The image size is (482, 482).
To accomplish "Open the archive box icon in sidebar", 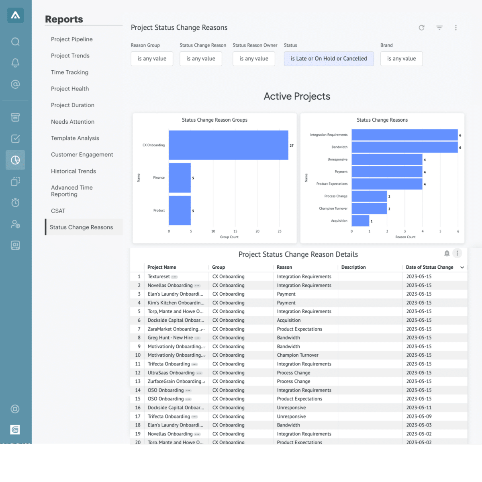I will coord(15,117).
